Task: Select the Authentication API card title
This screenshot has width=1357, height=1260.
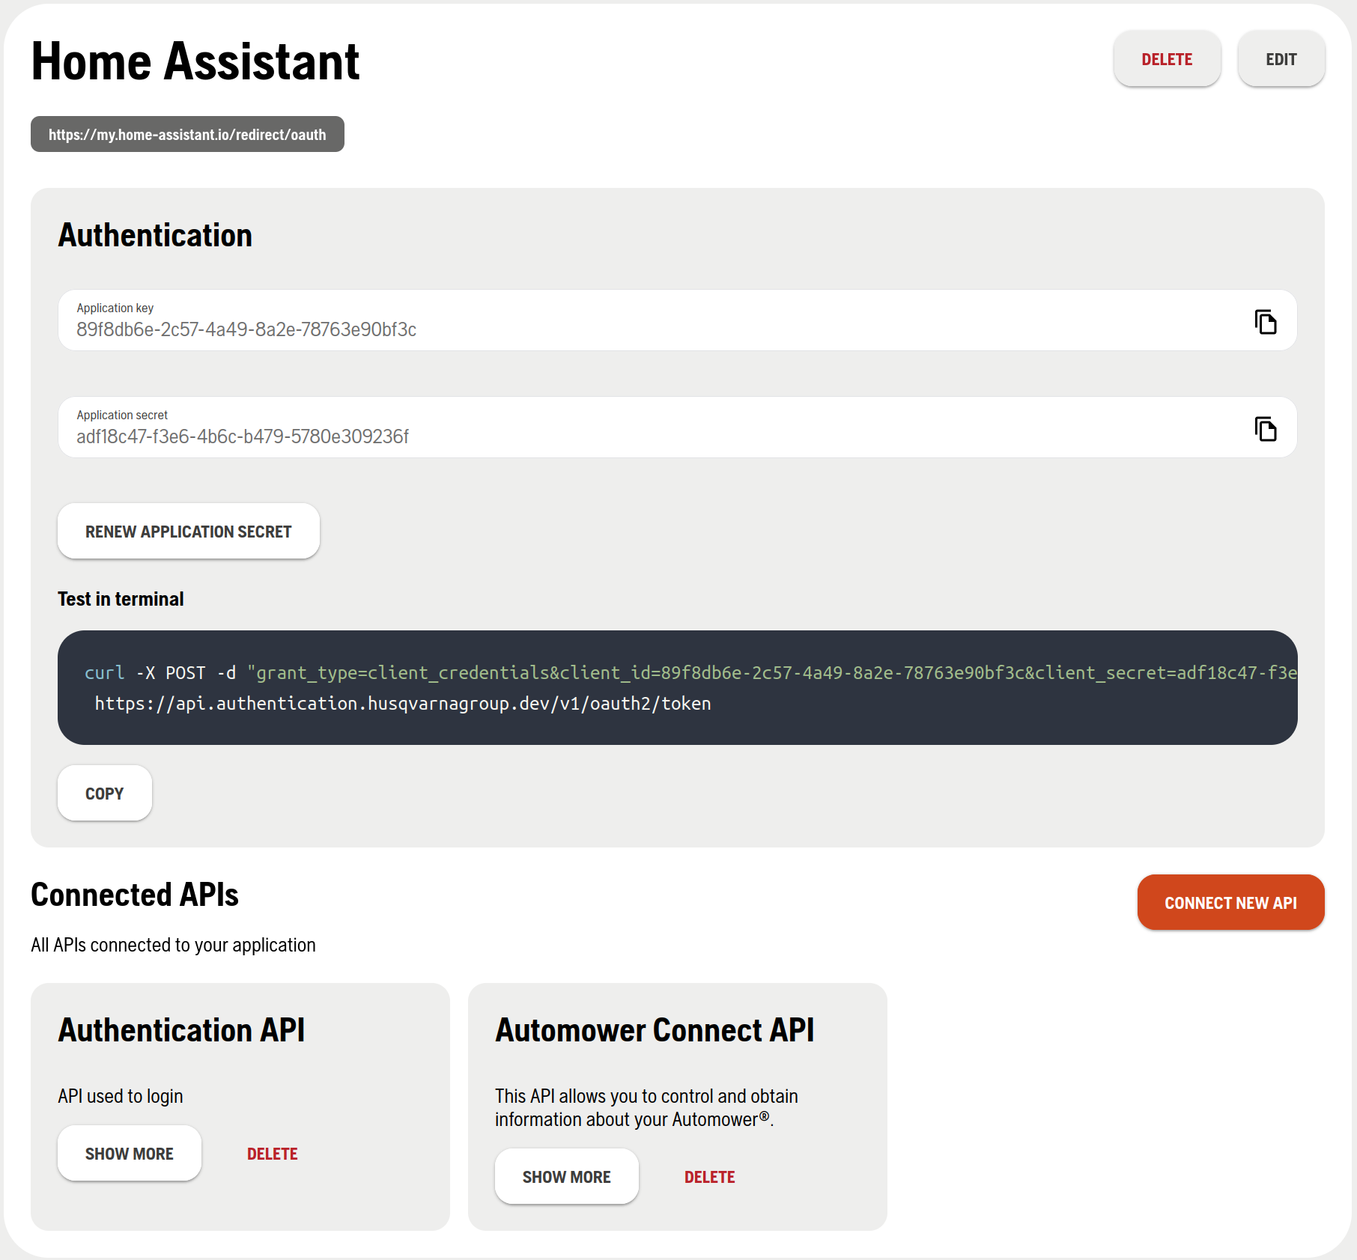Action: point(180,1029)
